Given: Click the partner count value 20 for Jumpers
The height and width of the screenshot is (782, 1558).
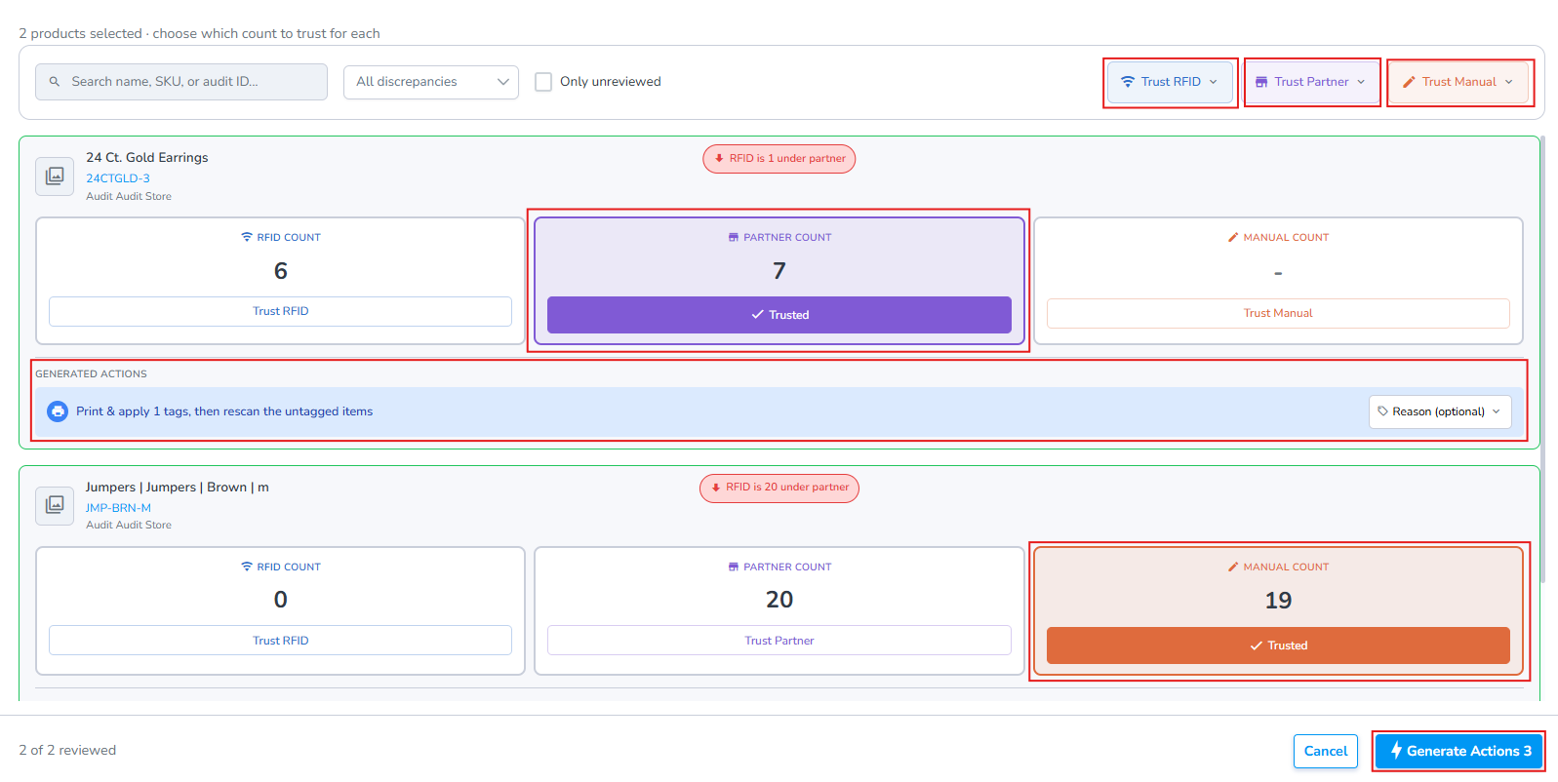Looking at the screenshot, I should (779, 600).
